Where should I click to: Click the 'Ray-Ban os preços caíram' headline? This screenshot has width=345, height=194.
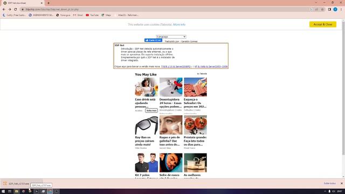click(145, 141)
